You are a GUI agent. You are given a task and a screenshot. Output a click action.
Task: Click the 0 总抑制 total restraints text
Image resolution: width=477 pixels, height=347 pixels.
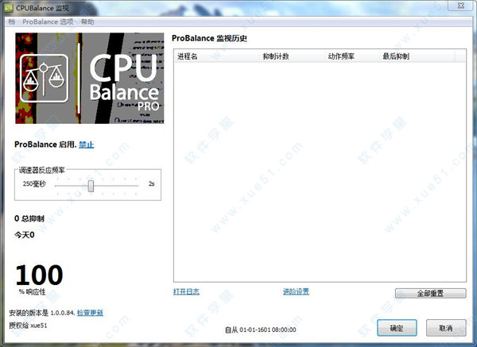29,218
